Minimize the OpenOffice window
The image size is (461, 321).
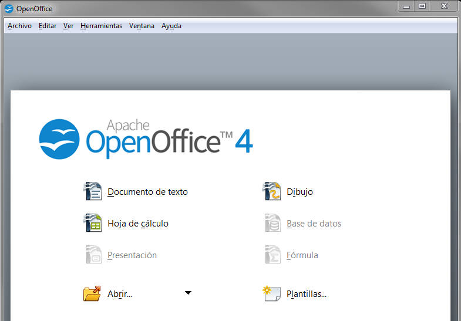coord(406,6)
